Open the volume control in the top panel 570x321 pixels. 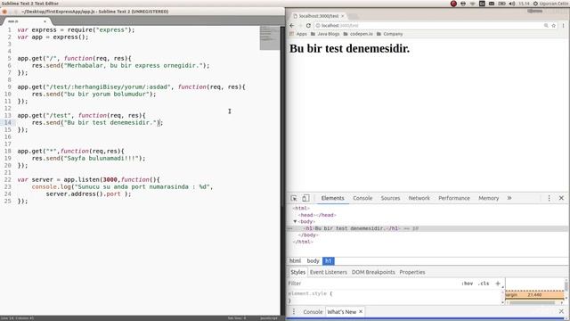click(x=512, y=4)
